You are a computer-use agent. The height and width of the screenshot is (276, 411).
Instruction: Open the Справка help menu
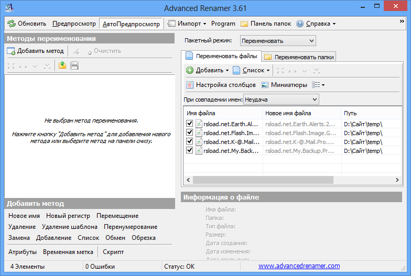click(x=316, y=24)
